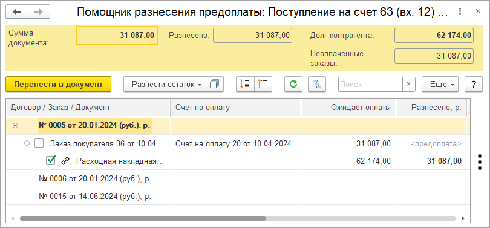
Task: Click the Договор / Заказ / Документ column header
Action: pos(88,108)
